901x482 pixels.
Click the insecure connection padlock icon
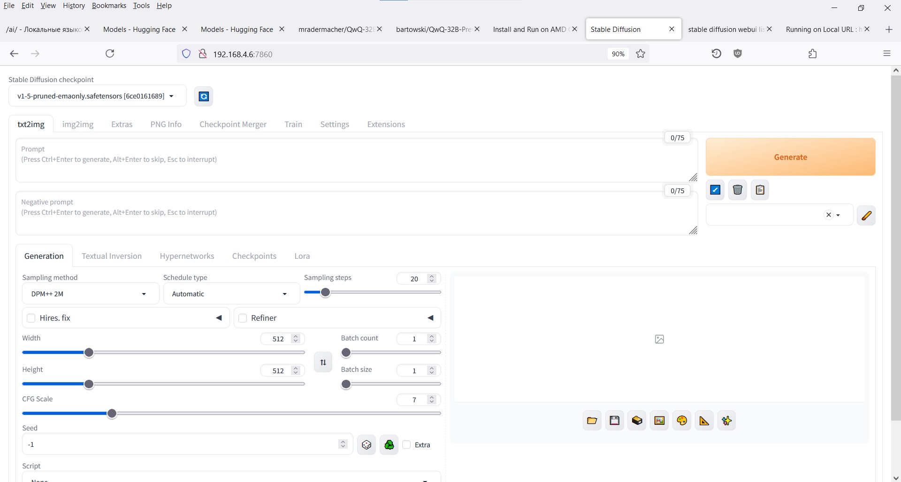(202, 54)
